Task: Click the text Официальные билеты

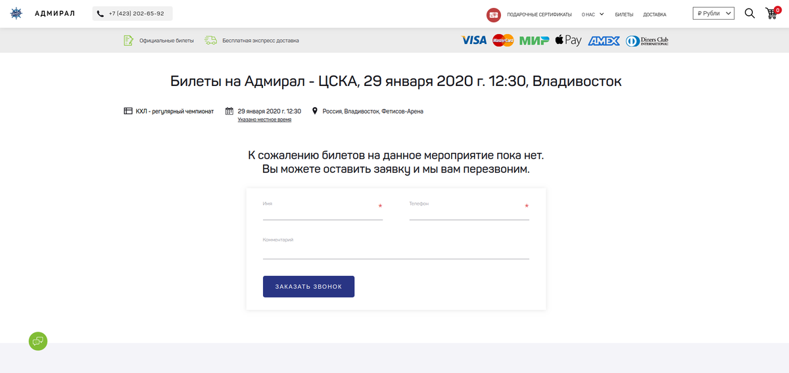Action: tap(166, 41)
